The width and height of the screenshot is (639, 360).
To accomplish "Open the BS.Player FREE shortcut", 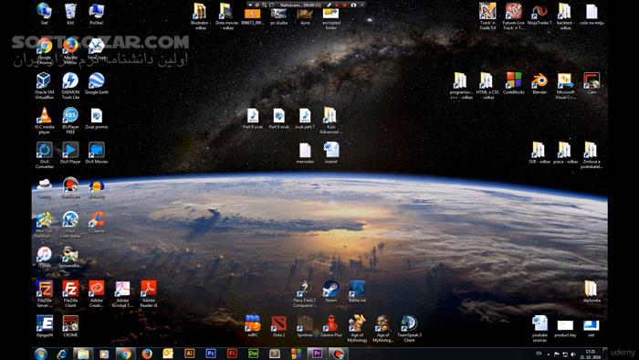I will 70,120.
